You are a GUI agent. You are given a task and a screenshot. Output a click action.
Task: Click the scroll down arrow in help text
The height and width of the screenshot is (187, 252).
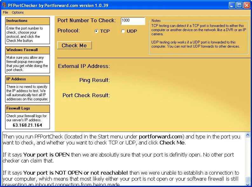(248, 184)
